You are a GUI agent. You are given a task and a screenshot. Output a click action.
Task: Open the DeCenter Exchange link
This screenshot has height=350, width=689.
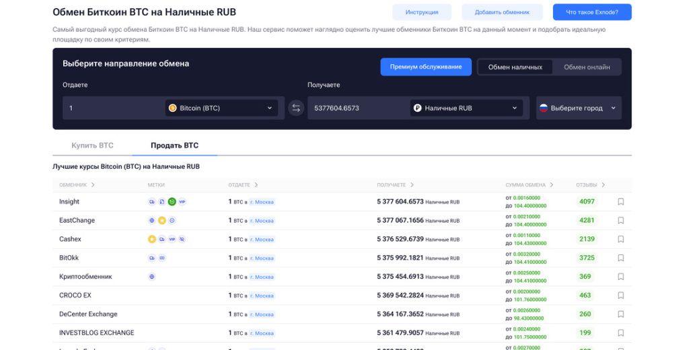click(88, 314)
